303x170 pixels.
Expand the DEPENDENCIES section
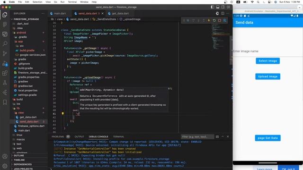[x=22, y=164]
